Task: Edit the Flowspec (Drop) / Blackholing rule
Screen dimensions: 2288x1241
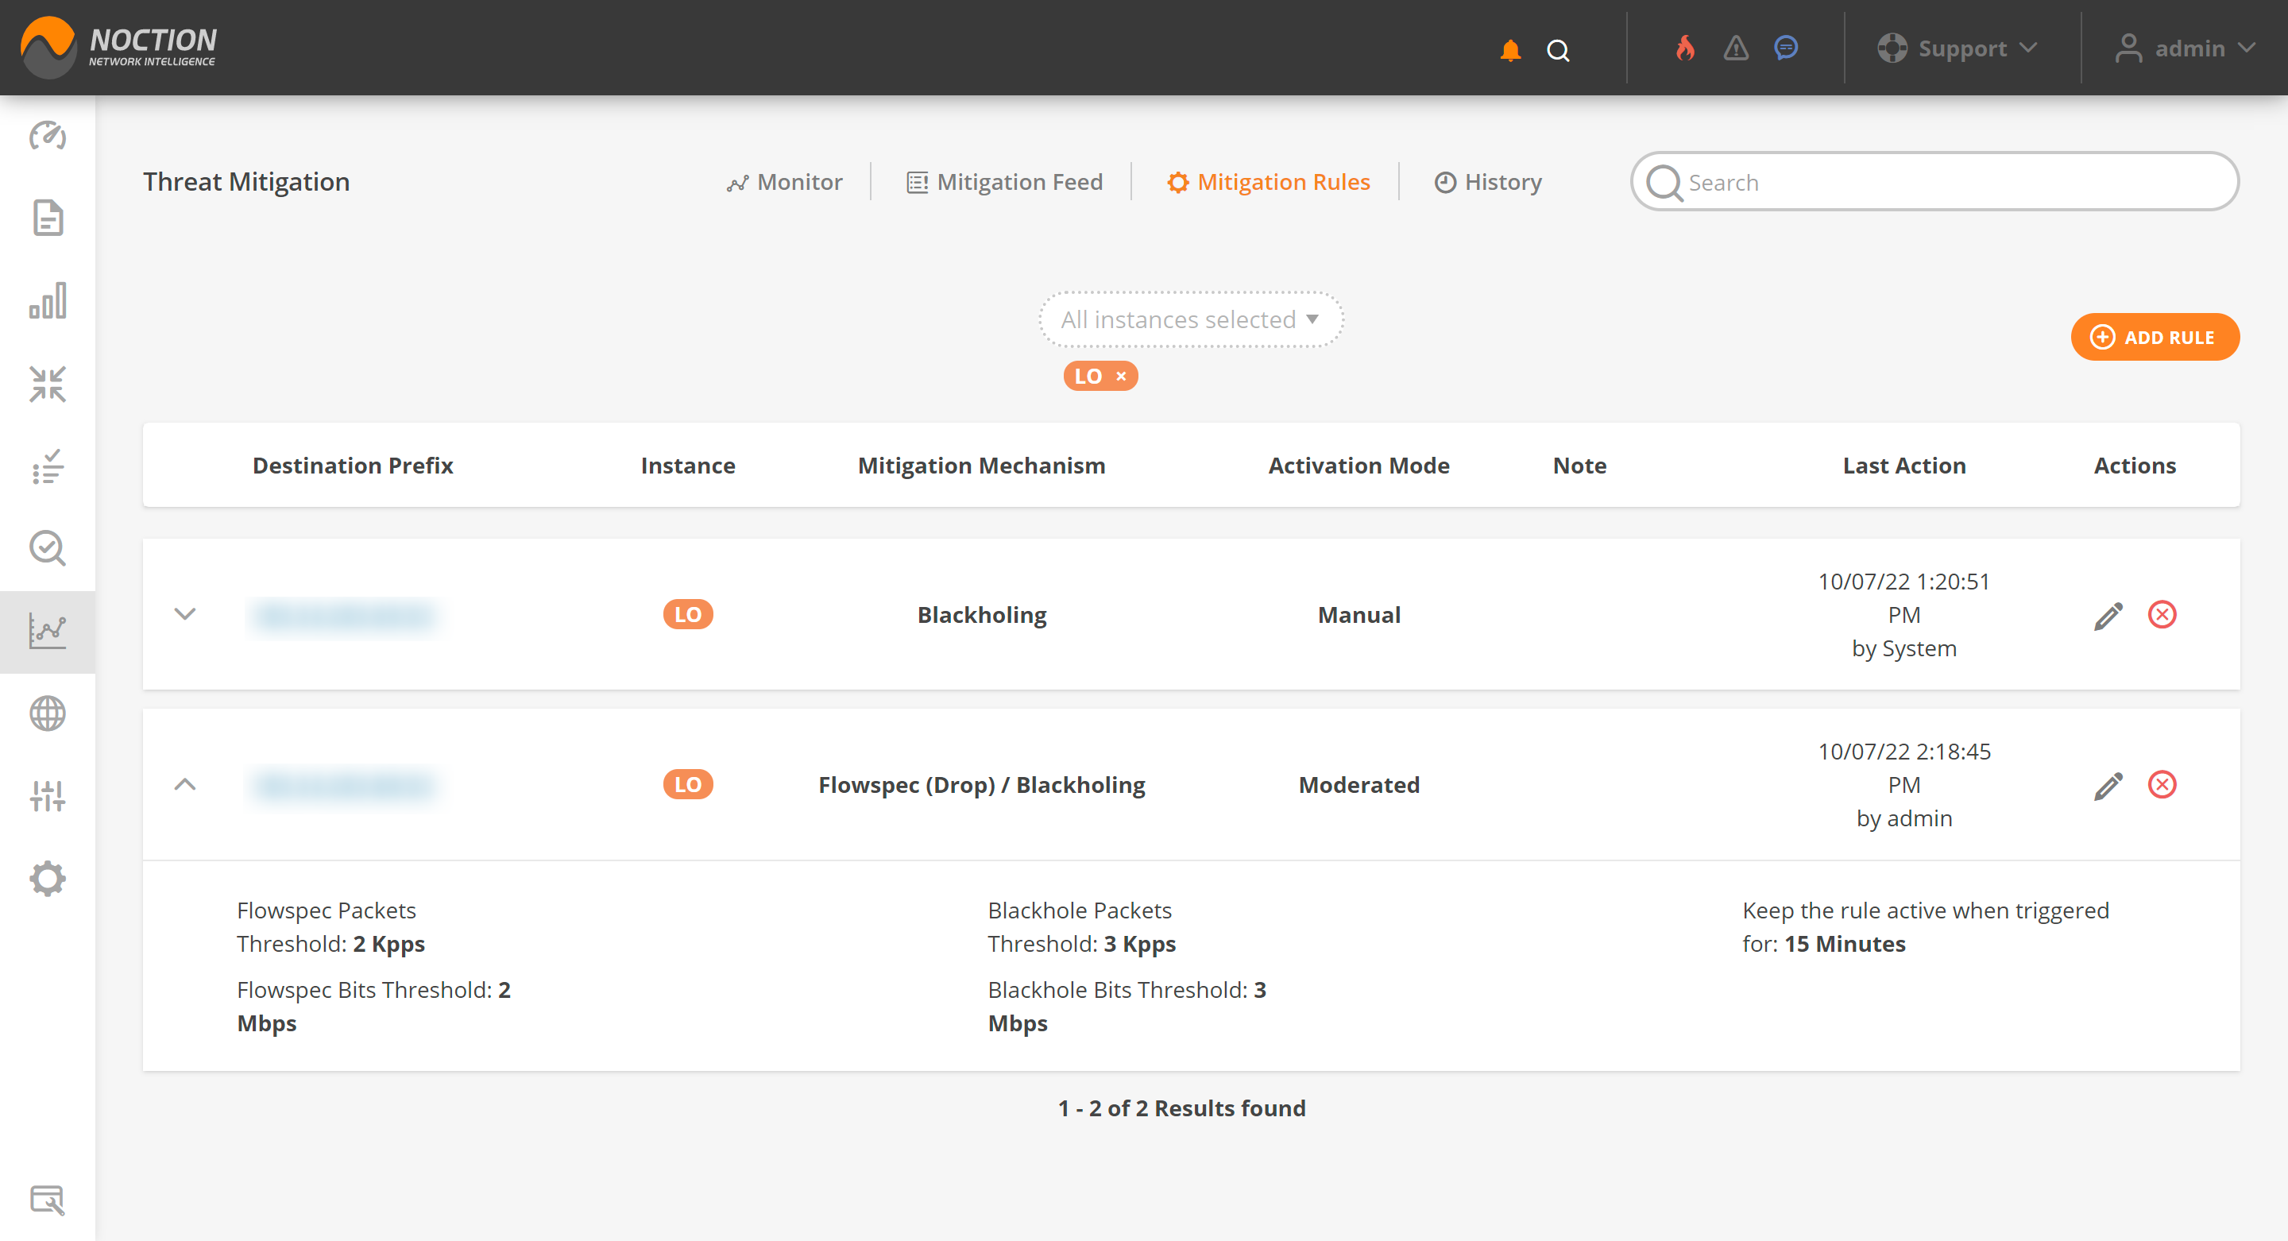Action: click(x=2108, y=785)
